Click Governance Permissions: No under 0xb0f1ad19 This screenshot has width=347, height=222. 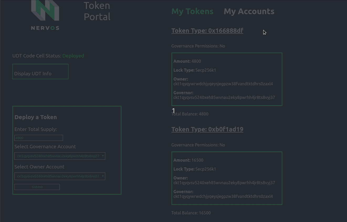tap(198, 145)
